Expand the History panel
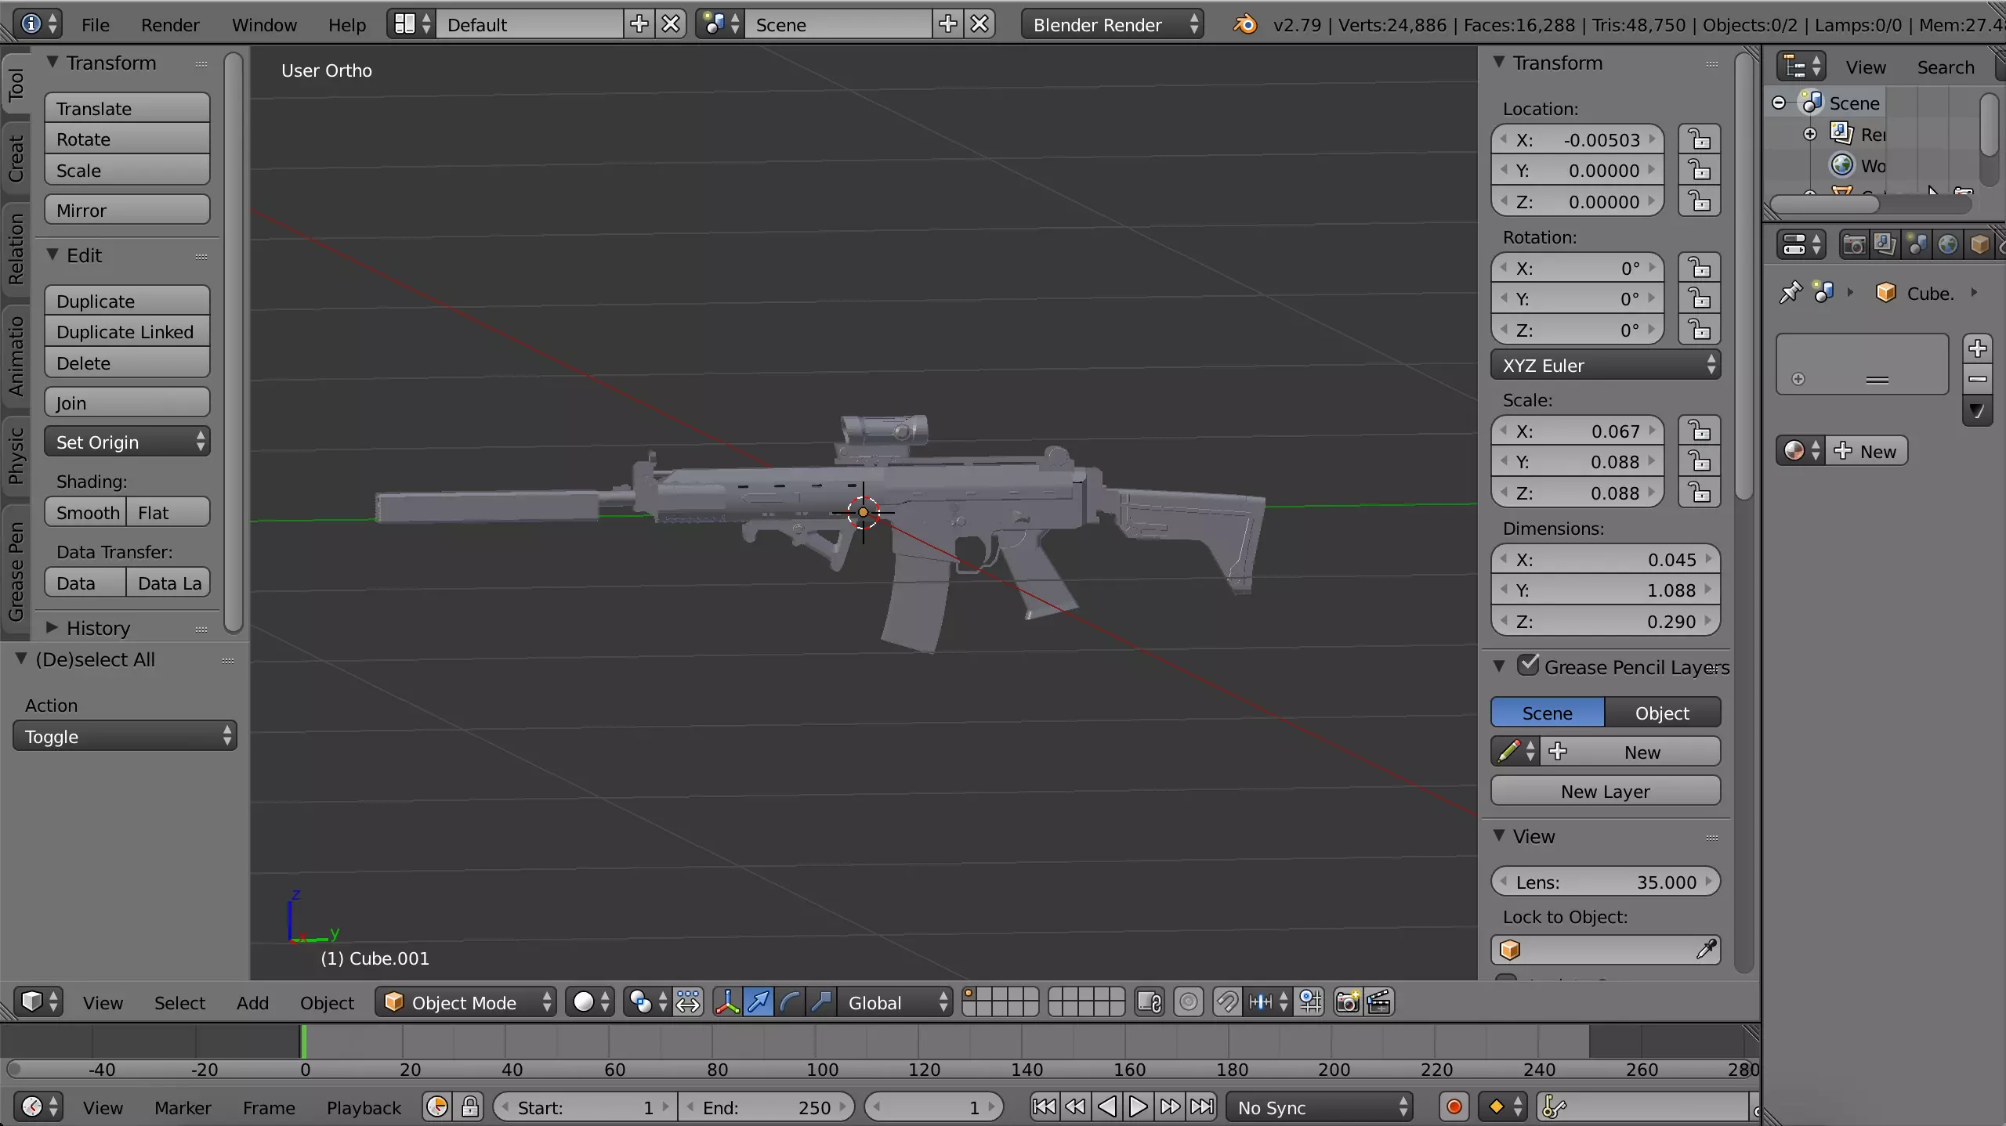 click(98, 628)
